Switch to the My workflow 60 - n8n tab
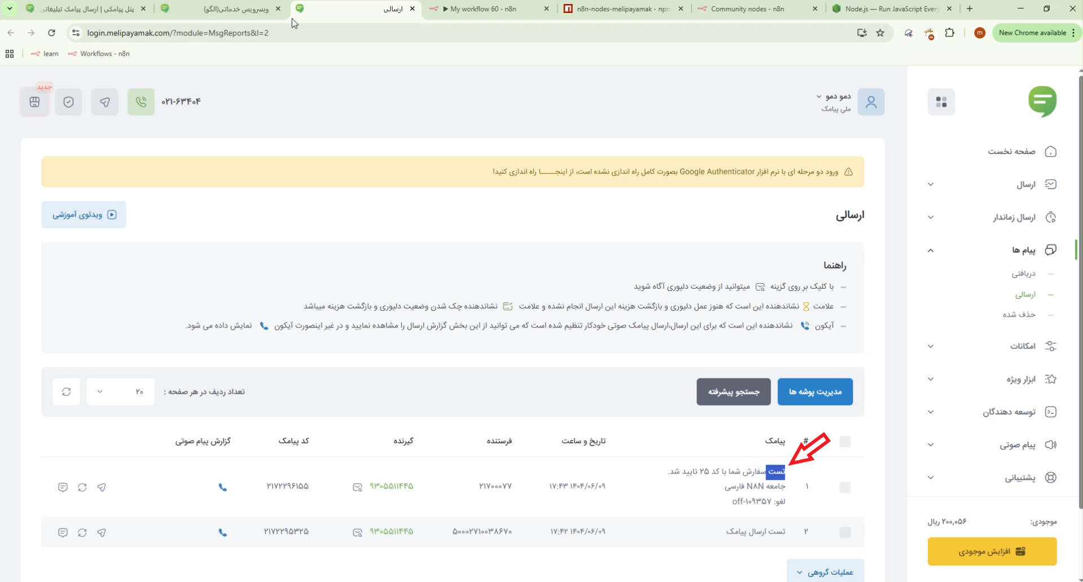The image size is (1083, 582). point(483,9)
